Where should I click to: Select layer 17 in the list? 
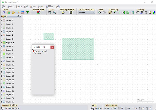pyautogui.click(x=10, y=83)
